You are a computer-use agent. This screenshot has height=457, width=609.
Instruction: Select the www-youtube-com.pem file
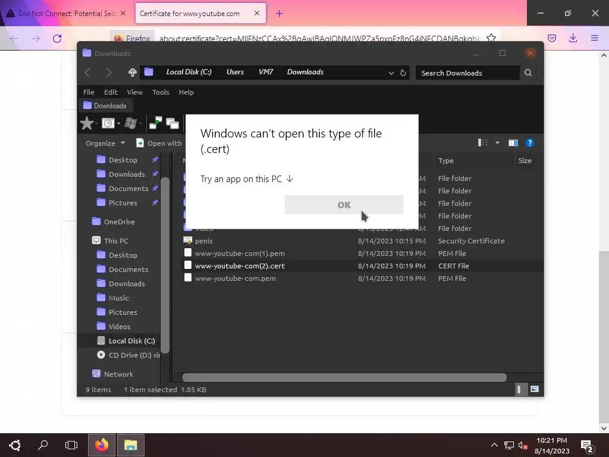[236, 278]
